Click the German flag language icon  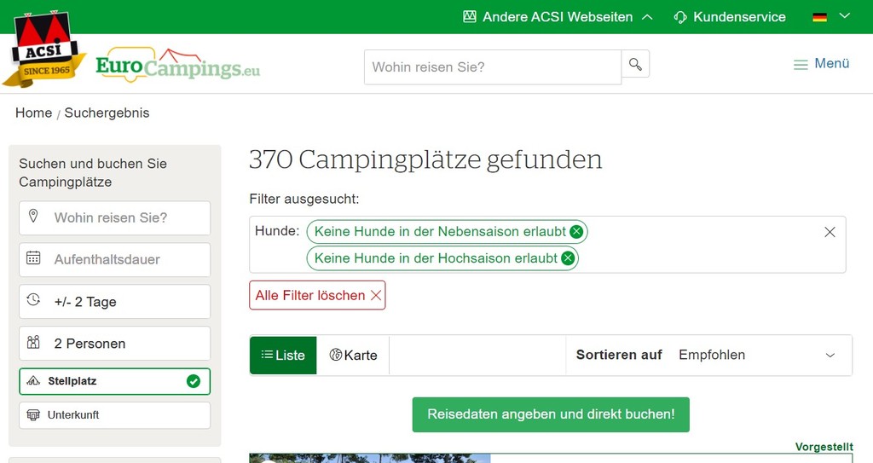pos(819,17)
